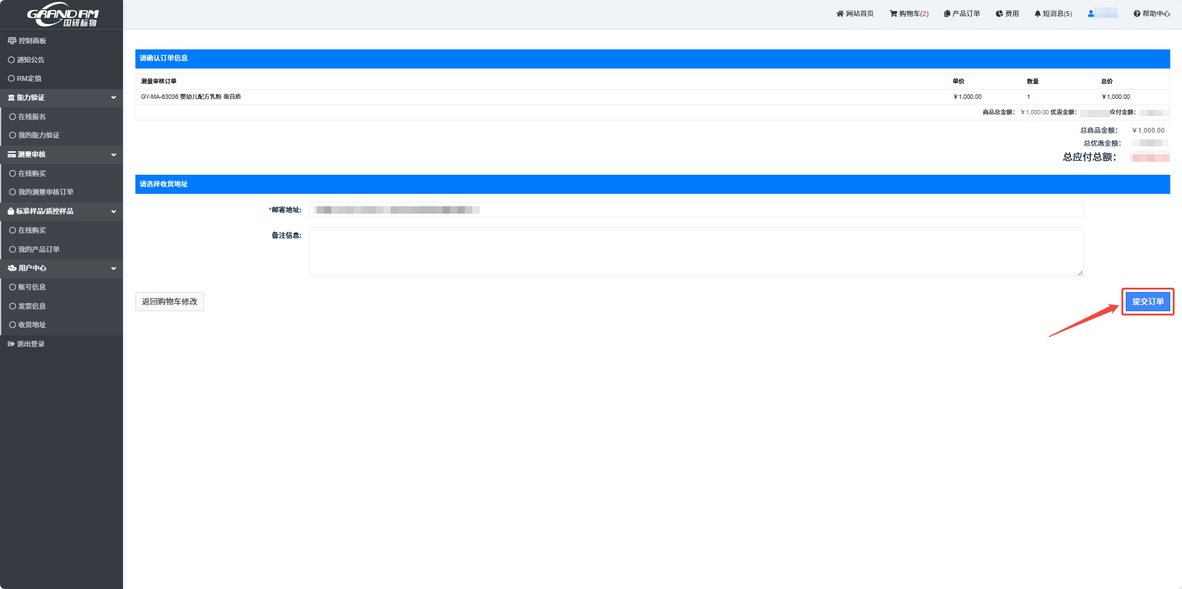Open the shopping cart icon in header
Screen dimensions: 1182x589
(x=893, y=14)
